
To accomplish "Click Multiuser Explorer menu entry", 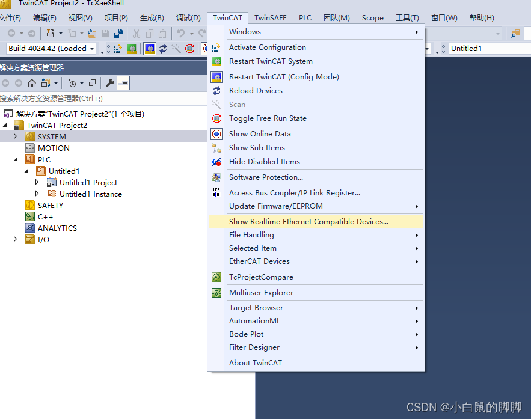I will click(316, 292).
